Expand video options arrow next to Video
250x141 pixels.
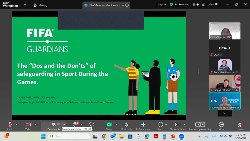(35, 125)
